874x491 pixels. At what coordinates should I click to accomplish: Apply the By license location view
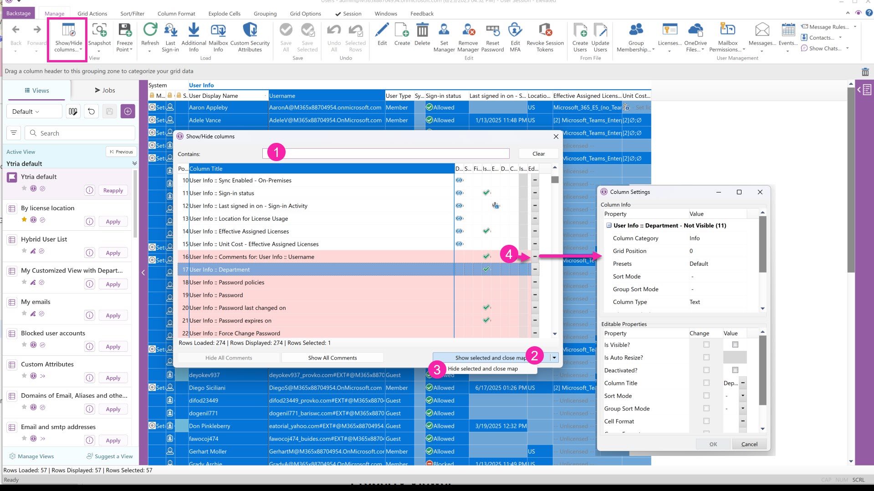coord(113,222)
